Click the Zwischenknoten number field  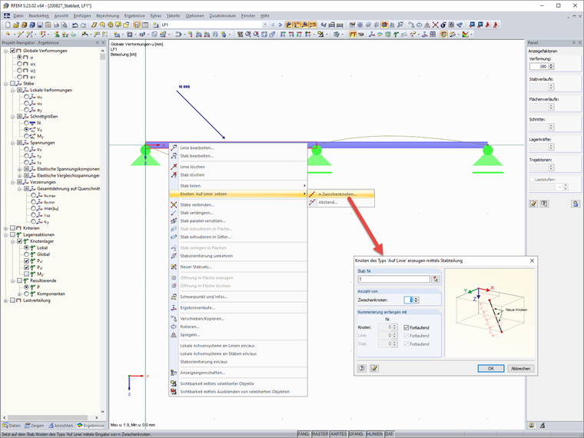point(409,300)
